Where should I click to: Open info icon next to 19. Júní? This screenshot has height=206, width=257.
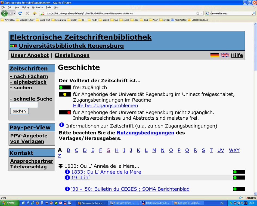pyautogui.click(x=67, y=178)
